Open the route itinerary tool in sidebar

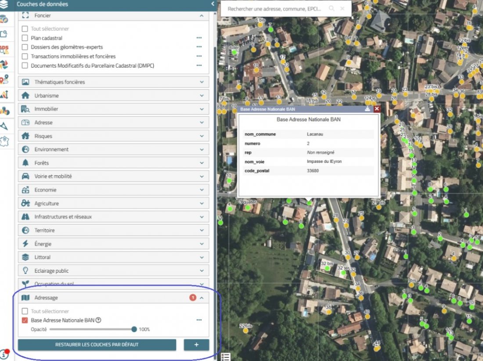click(4, 79)
